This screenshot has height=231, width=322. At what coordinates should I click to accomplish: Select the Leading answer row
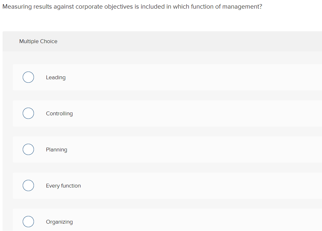pos(160,77)
